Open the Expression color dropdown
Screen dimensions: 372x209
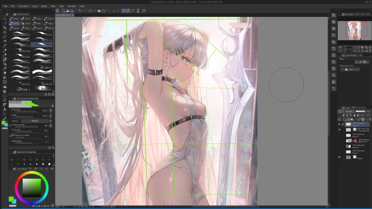click(x=350, y=69)
